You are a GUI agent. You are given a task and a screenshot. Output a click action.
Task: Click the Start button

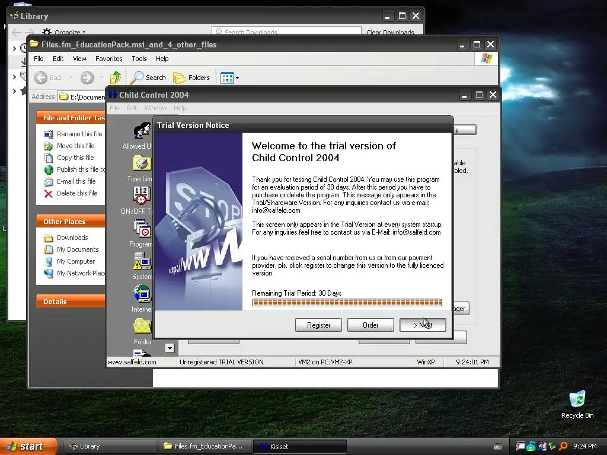(x=28, y=446)
